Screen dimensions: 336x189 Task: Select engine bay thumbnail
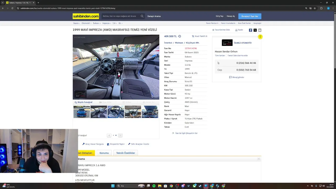tap(150, 112)
